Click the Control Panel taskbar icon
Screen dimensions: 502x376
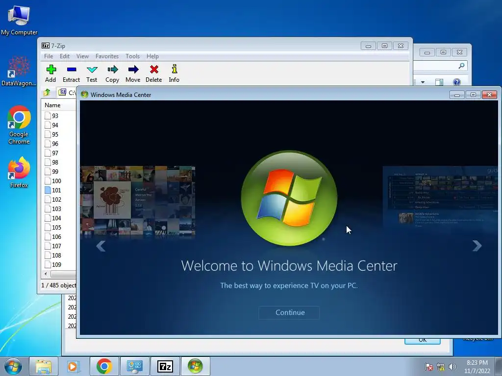click(134, 366)
